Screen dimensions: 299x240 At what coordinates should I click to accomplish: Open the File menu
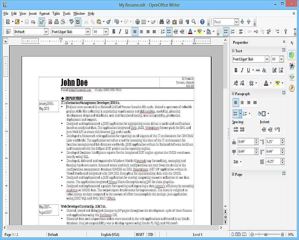(x=6, y=14)
